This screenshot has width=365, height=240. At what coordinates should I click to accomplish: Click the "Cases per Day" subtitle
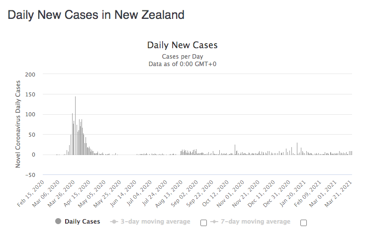tap(182, 57)
